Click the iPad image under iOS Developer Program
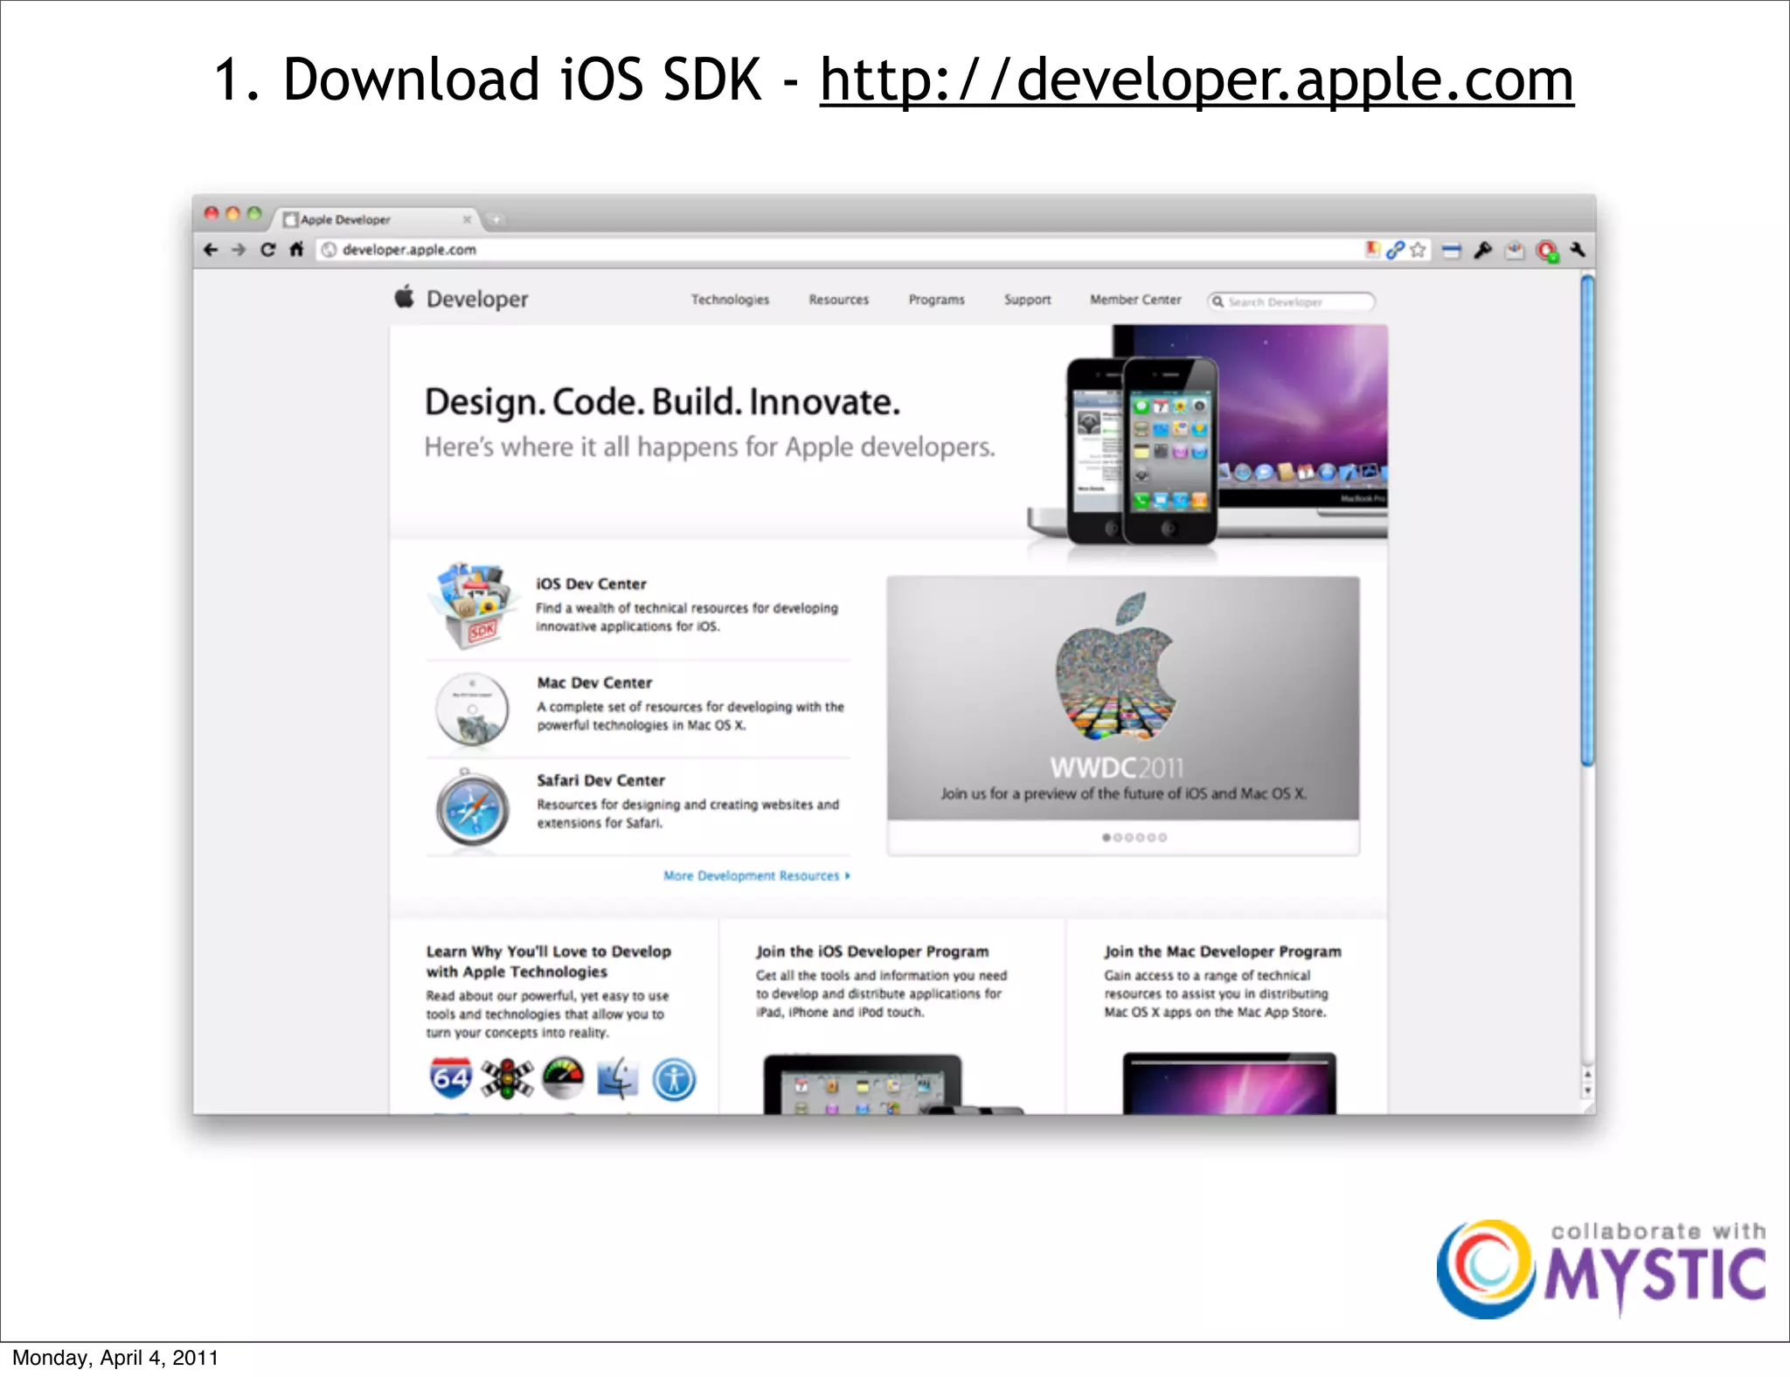The width and height of the screenshot is (1790, 1377). click(892, 1084)
